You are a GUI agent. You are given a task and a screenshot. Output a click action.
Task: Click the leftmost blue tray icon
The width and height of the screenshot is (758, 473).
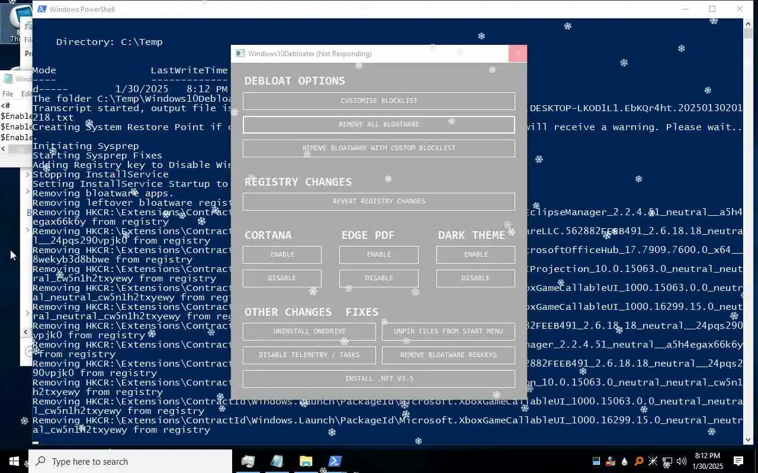[x=596, y=461]
